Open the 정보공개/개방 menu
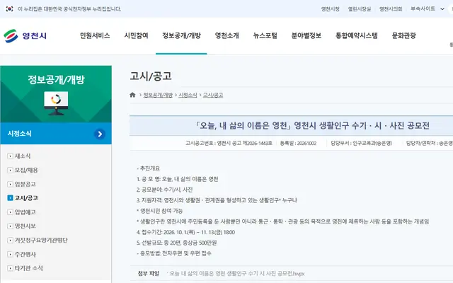This screenshot has width=453, height=283. point(181,35)
